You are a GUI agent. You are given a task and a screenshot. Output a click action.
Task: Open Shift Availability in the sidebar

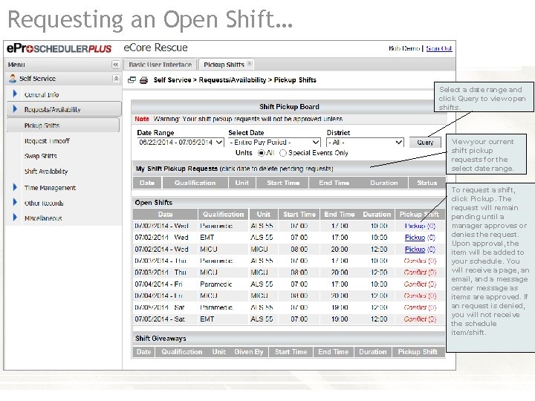click(46, 172)
